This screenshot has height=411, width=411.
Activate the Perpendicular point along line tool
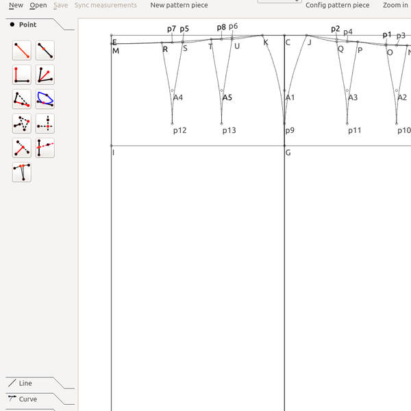pyautogui.click(x=22, y=148)
